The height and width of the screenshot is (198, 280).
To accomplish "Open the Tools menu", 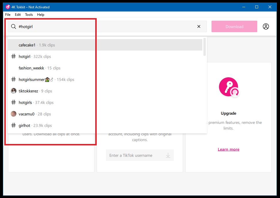I will click(29, 15).
